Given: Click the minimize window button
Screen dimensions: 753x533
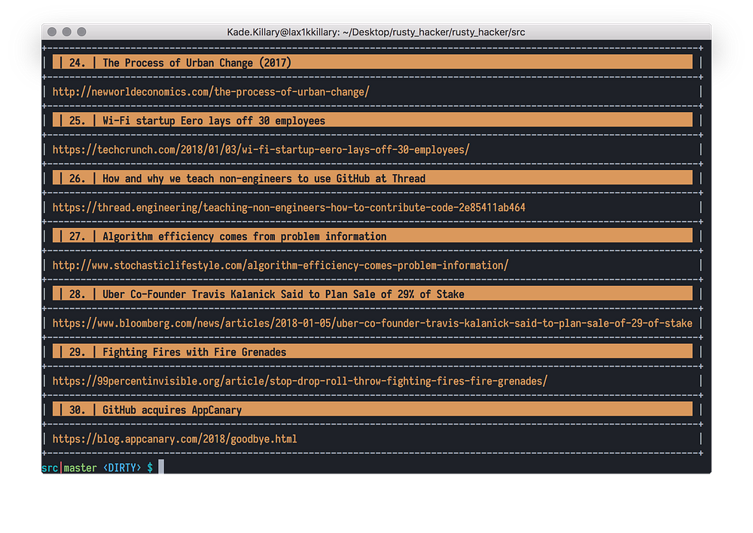Looking at the screenshot, I should coord(67,32).
